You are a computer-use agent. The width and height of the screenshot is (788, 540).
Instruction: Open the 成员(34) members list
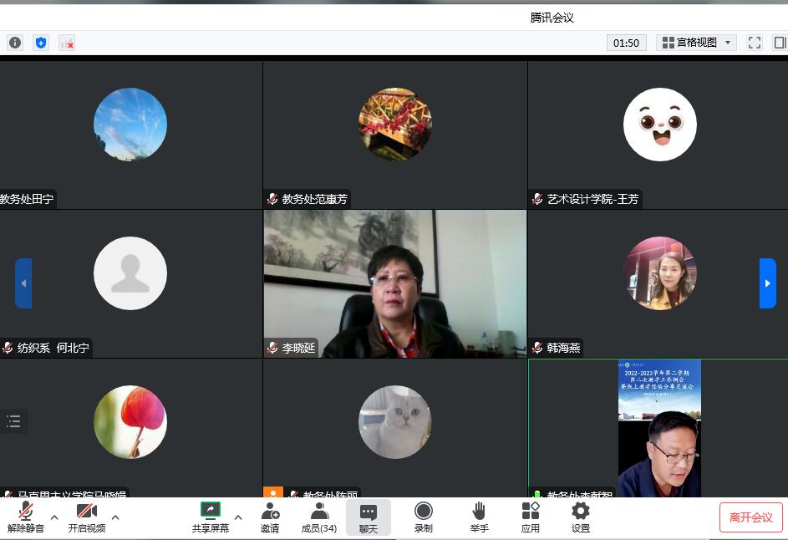(x=319, y=517)
